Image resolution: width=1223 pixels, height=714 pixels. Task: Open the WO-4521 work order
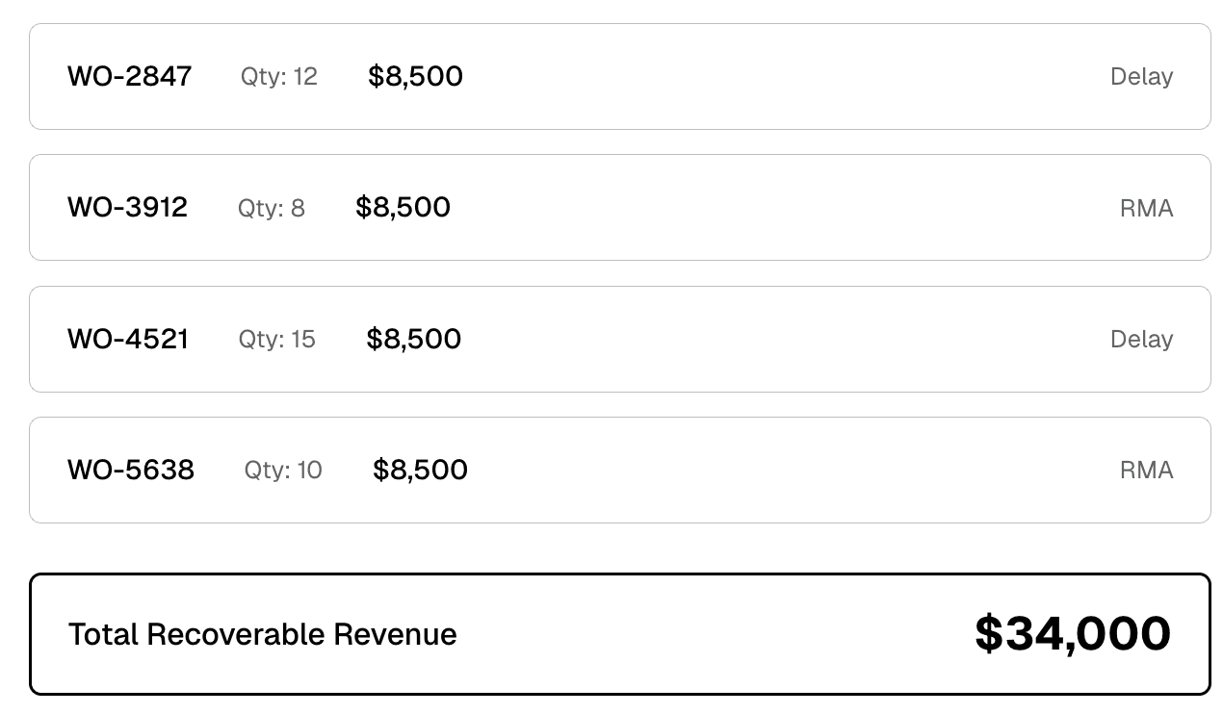(128, 339)
